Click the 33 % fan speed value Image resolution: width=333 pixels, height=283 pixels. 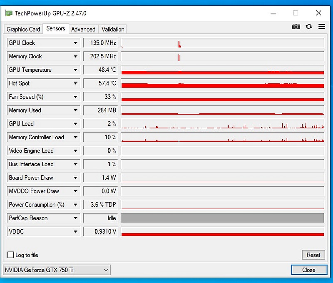coord(100,97)
